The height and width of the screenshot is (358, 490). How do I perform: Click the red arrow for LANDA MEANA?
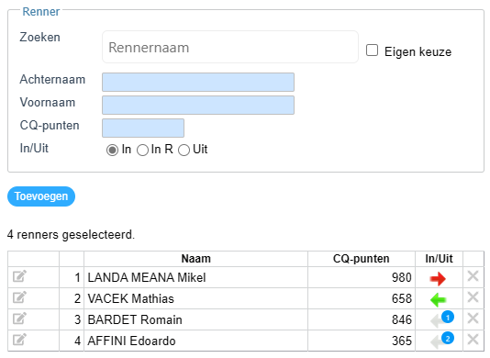[x=438, y=278]
